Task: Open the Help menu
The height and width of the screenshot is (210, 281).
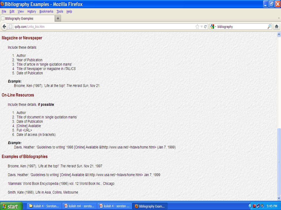Action: click(x=69, y=11)
